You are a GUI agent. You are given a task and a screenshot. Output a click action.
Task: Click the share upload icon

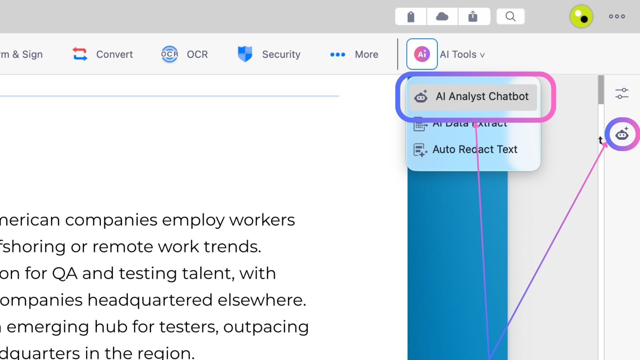click(x=473, y=17)
